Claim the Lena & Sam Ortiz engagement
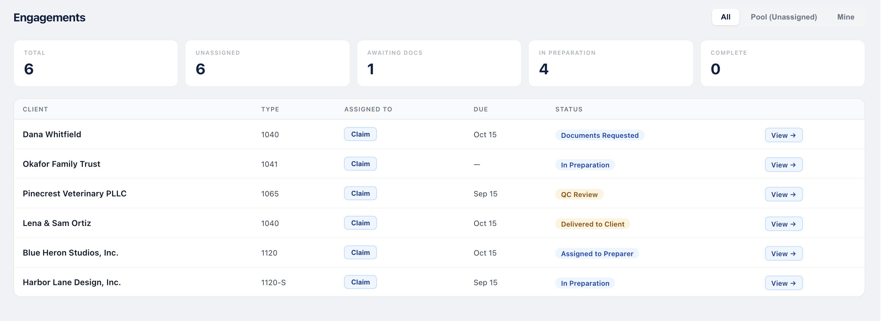881x321 pixels. [360, 223]
